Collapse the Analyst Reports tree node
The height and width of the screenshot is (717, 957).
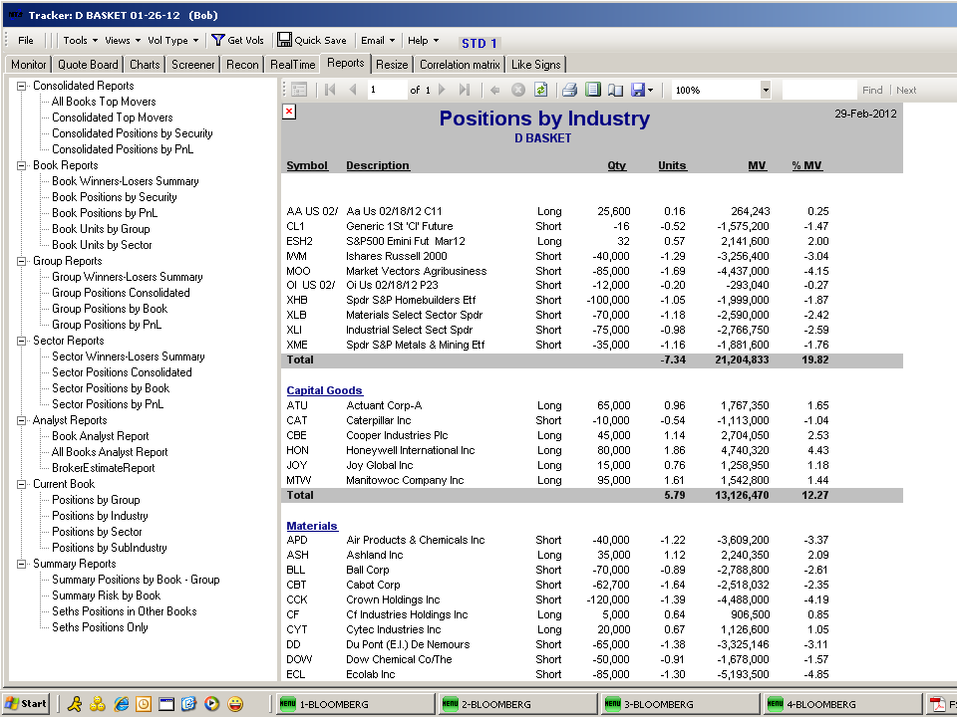pyautogui.click(x=21, y=420)
